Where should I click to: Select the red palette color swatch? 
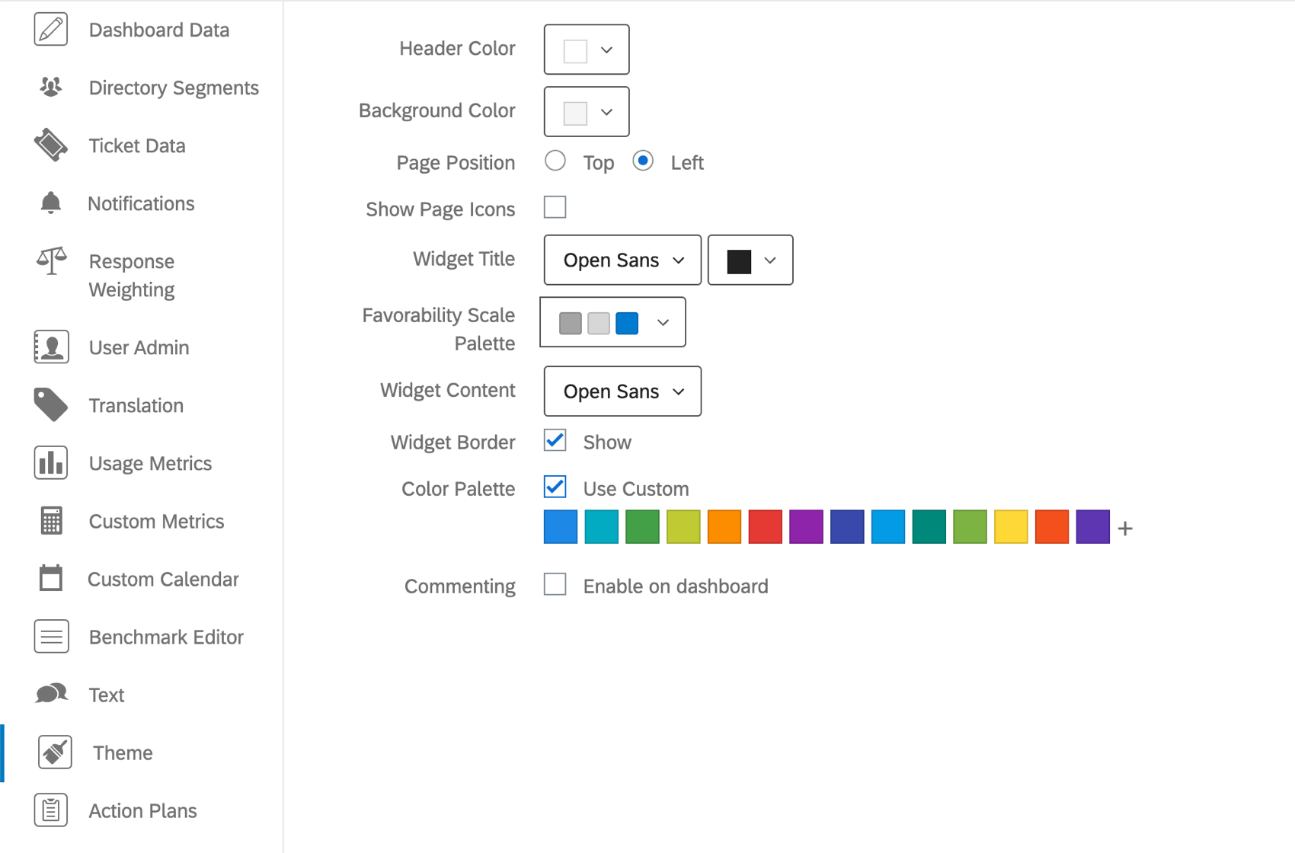[766, 527]
